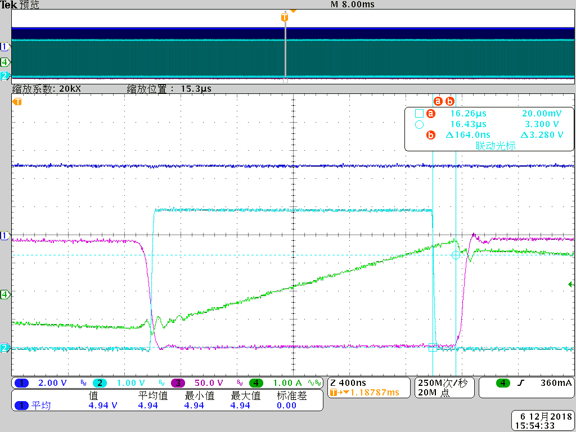Click the channel 4 trigger source badge
The height and width of the screenshot is (432, 576).
click(x=503, y=383)
